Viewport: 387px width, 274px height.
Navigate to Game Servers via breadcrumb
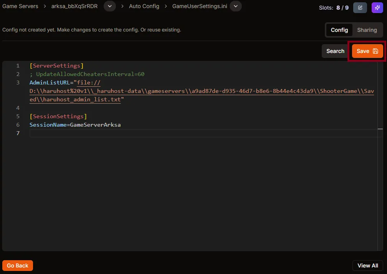tap(20, 6)
